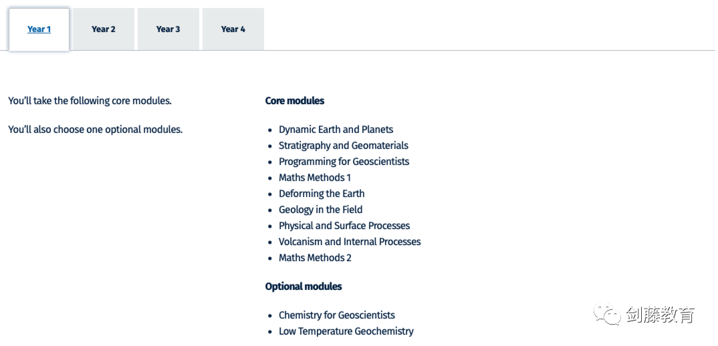Click Dynamic Earth and Planets module
Image resolution: width=718 pixels, height=346 pixels.
336,130
